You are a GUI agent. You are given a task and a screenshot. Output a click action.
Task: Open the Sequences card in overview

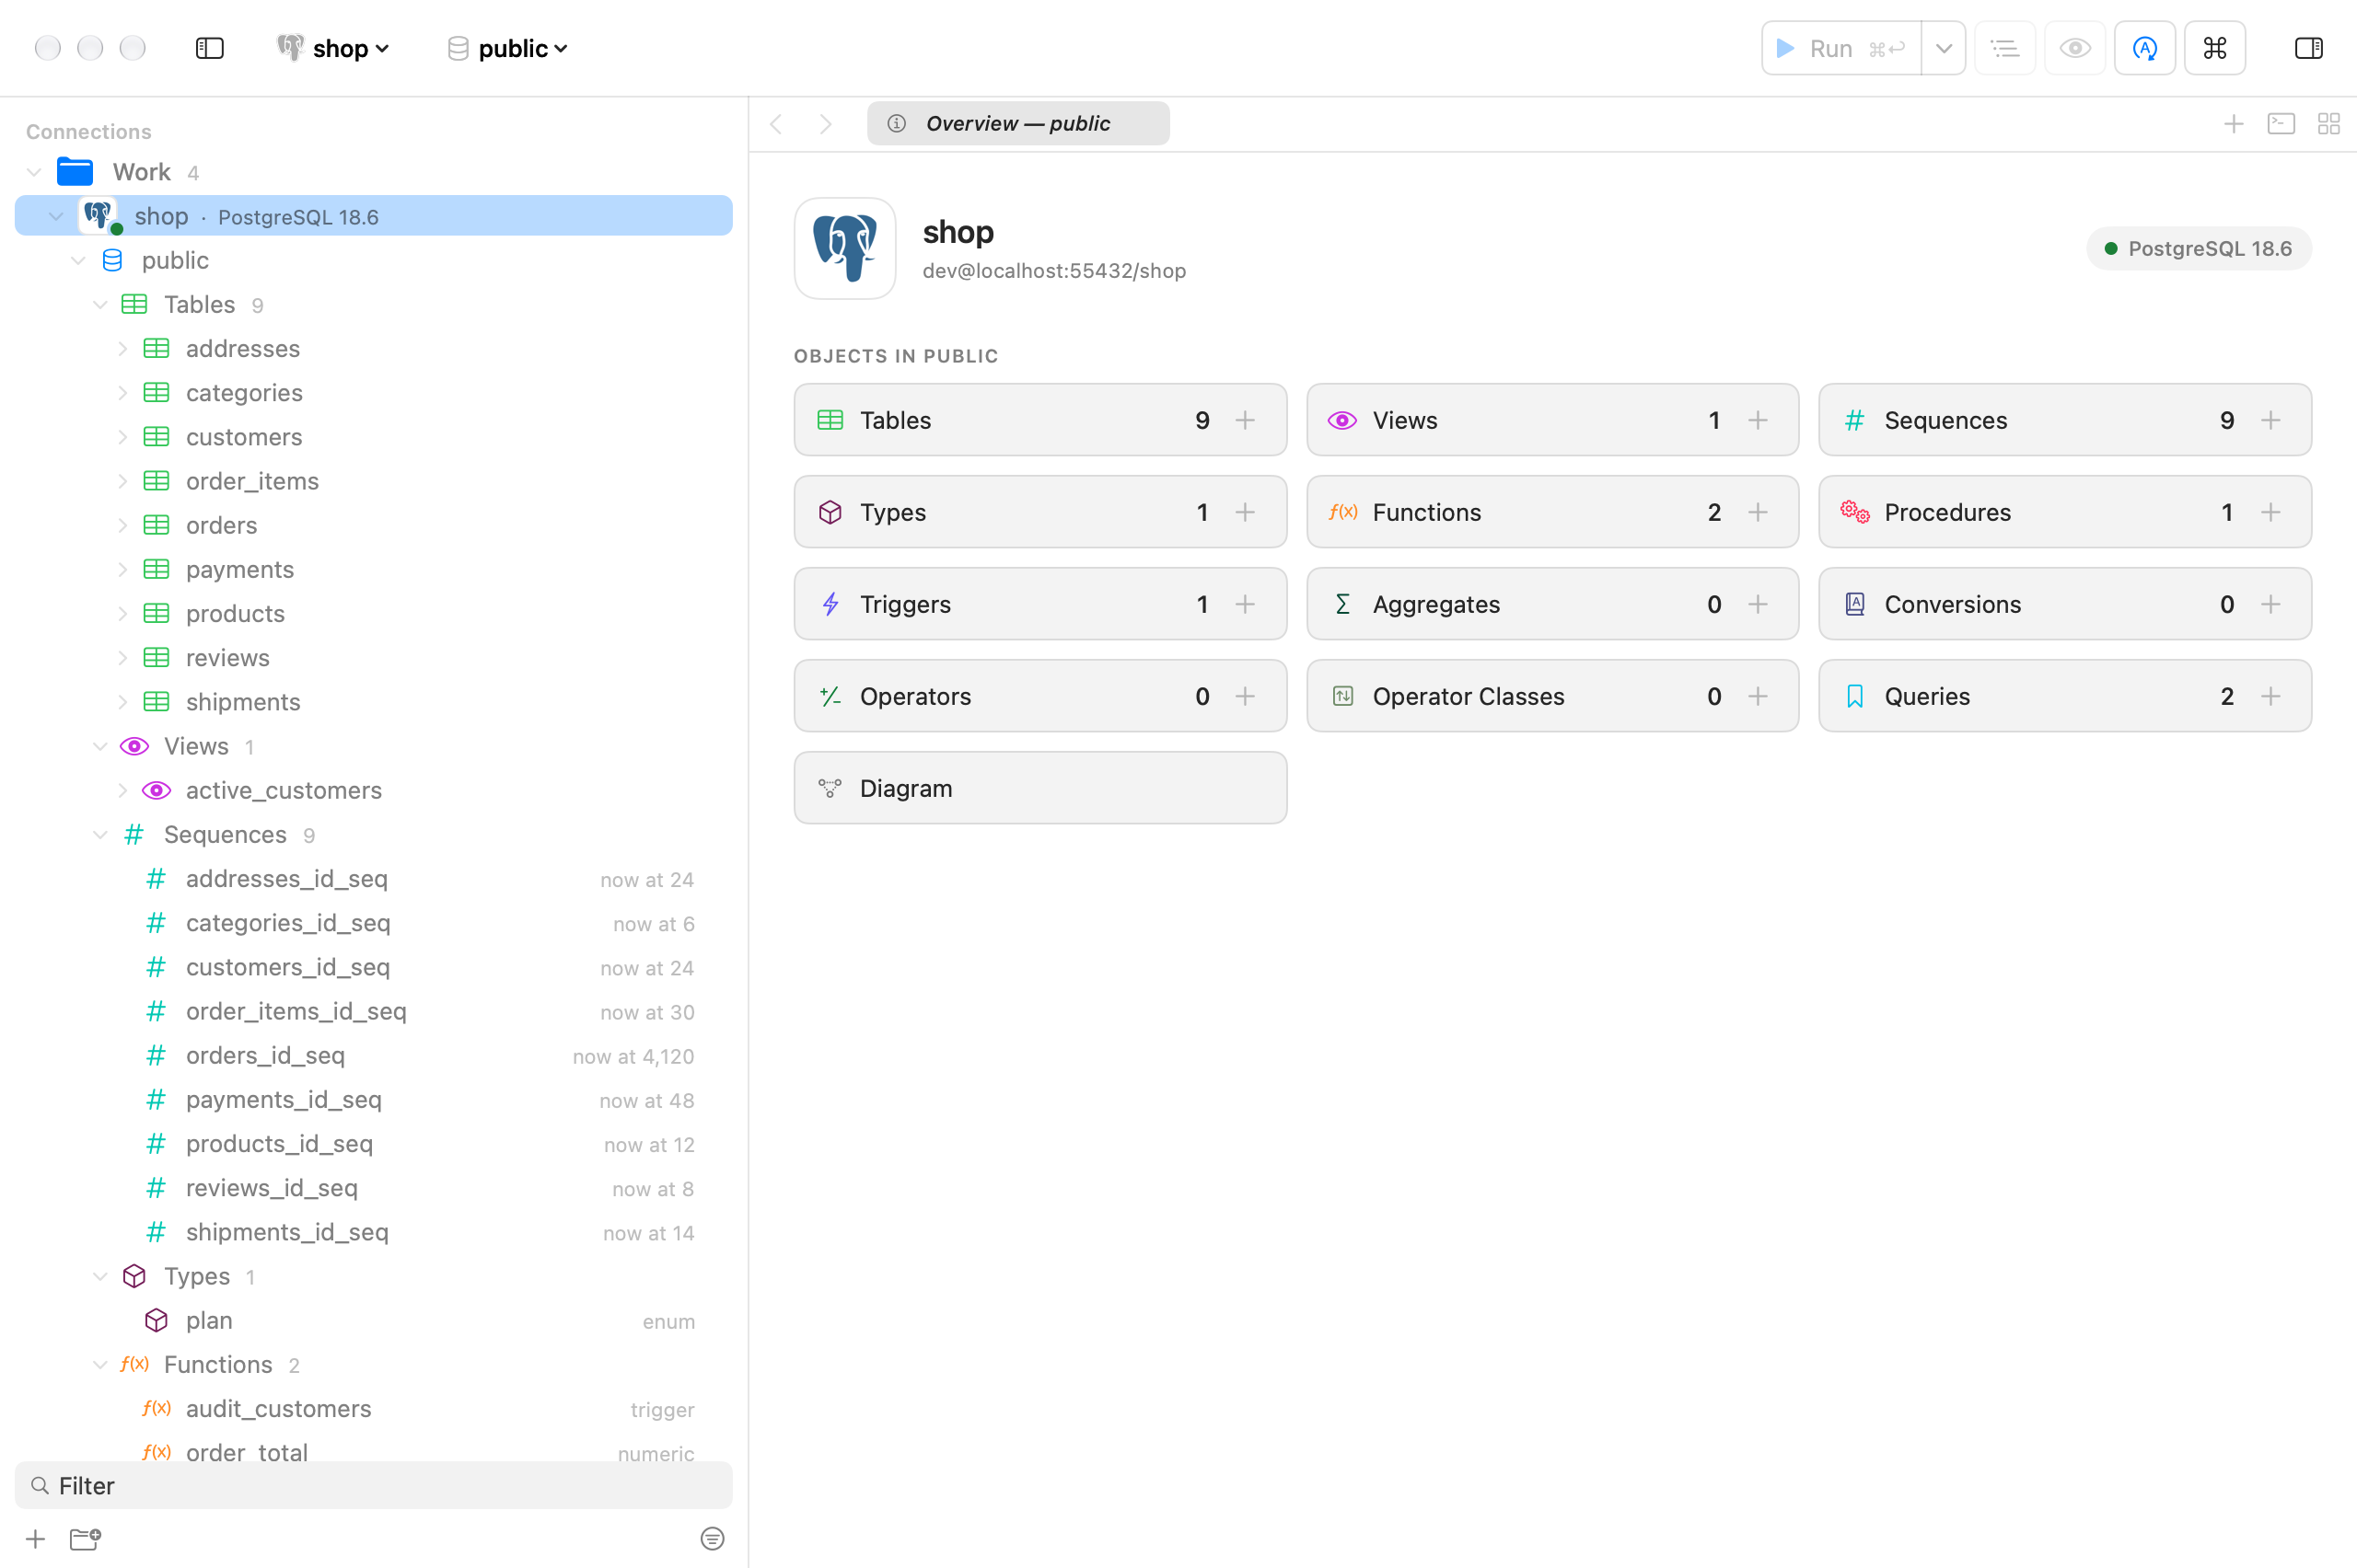(x=2064, y=420)
